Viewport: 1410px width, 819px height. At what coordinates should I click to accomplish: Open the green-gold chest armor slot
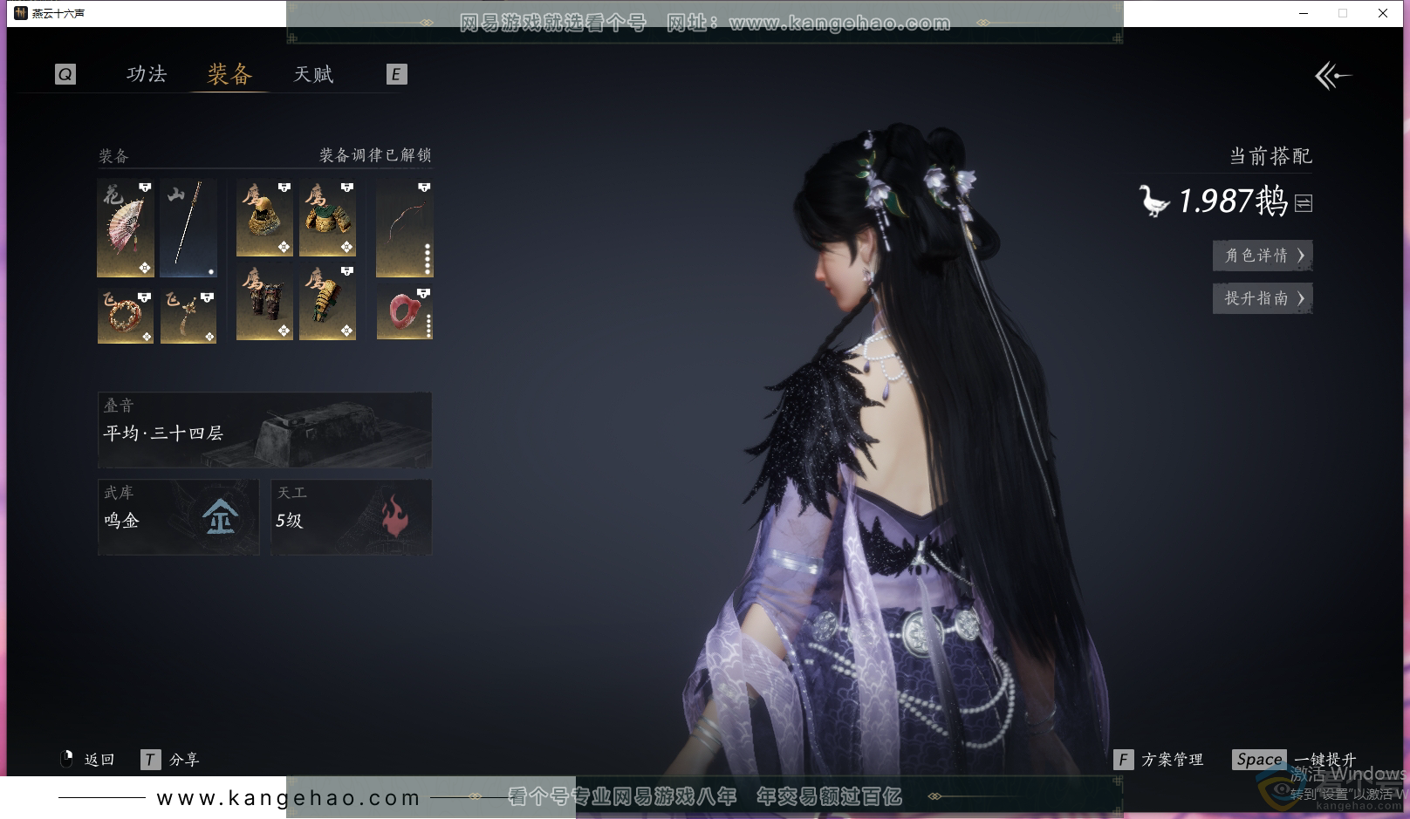pos(327,218)
